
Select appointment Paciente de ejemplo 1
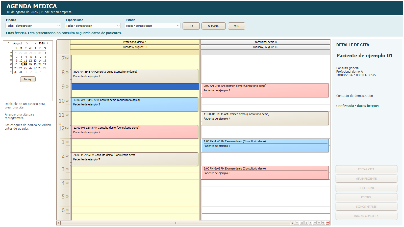click(135, 76)
